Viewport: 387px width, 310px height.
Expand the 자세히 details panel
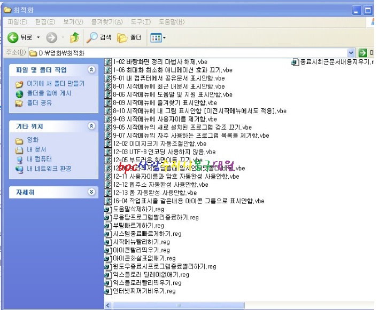[91, 192]
